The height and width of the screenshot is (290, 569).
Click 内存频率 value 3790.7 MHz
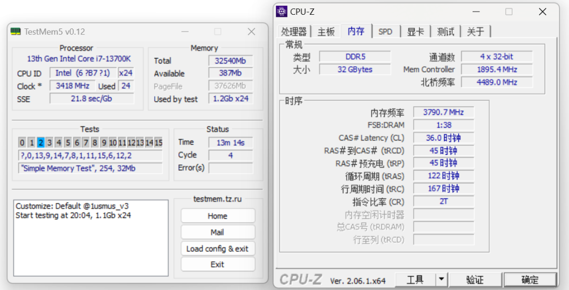coord(444,113)
